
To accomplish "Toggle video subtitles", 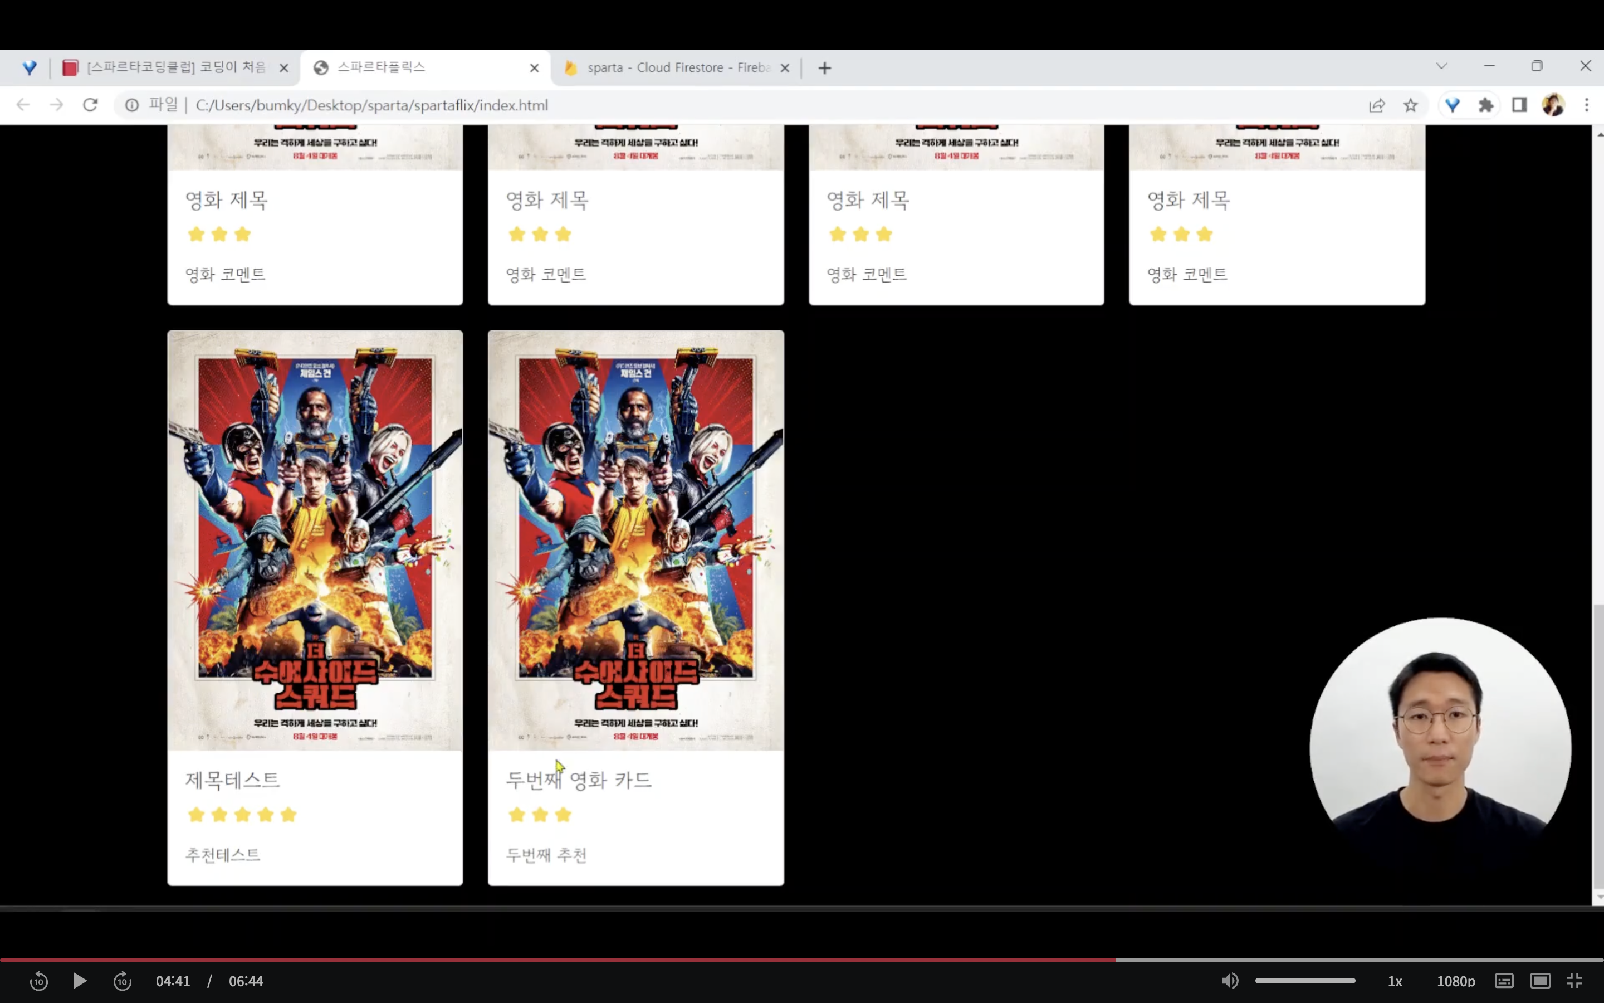I will [1504, 981].
